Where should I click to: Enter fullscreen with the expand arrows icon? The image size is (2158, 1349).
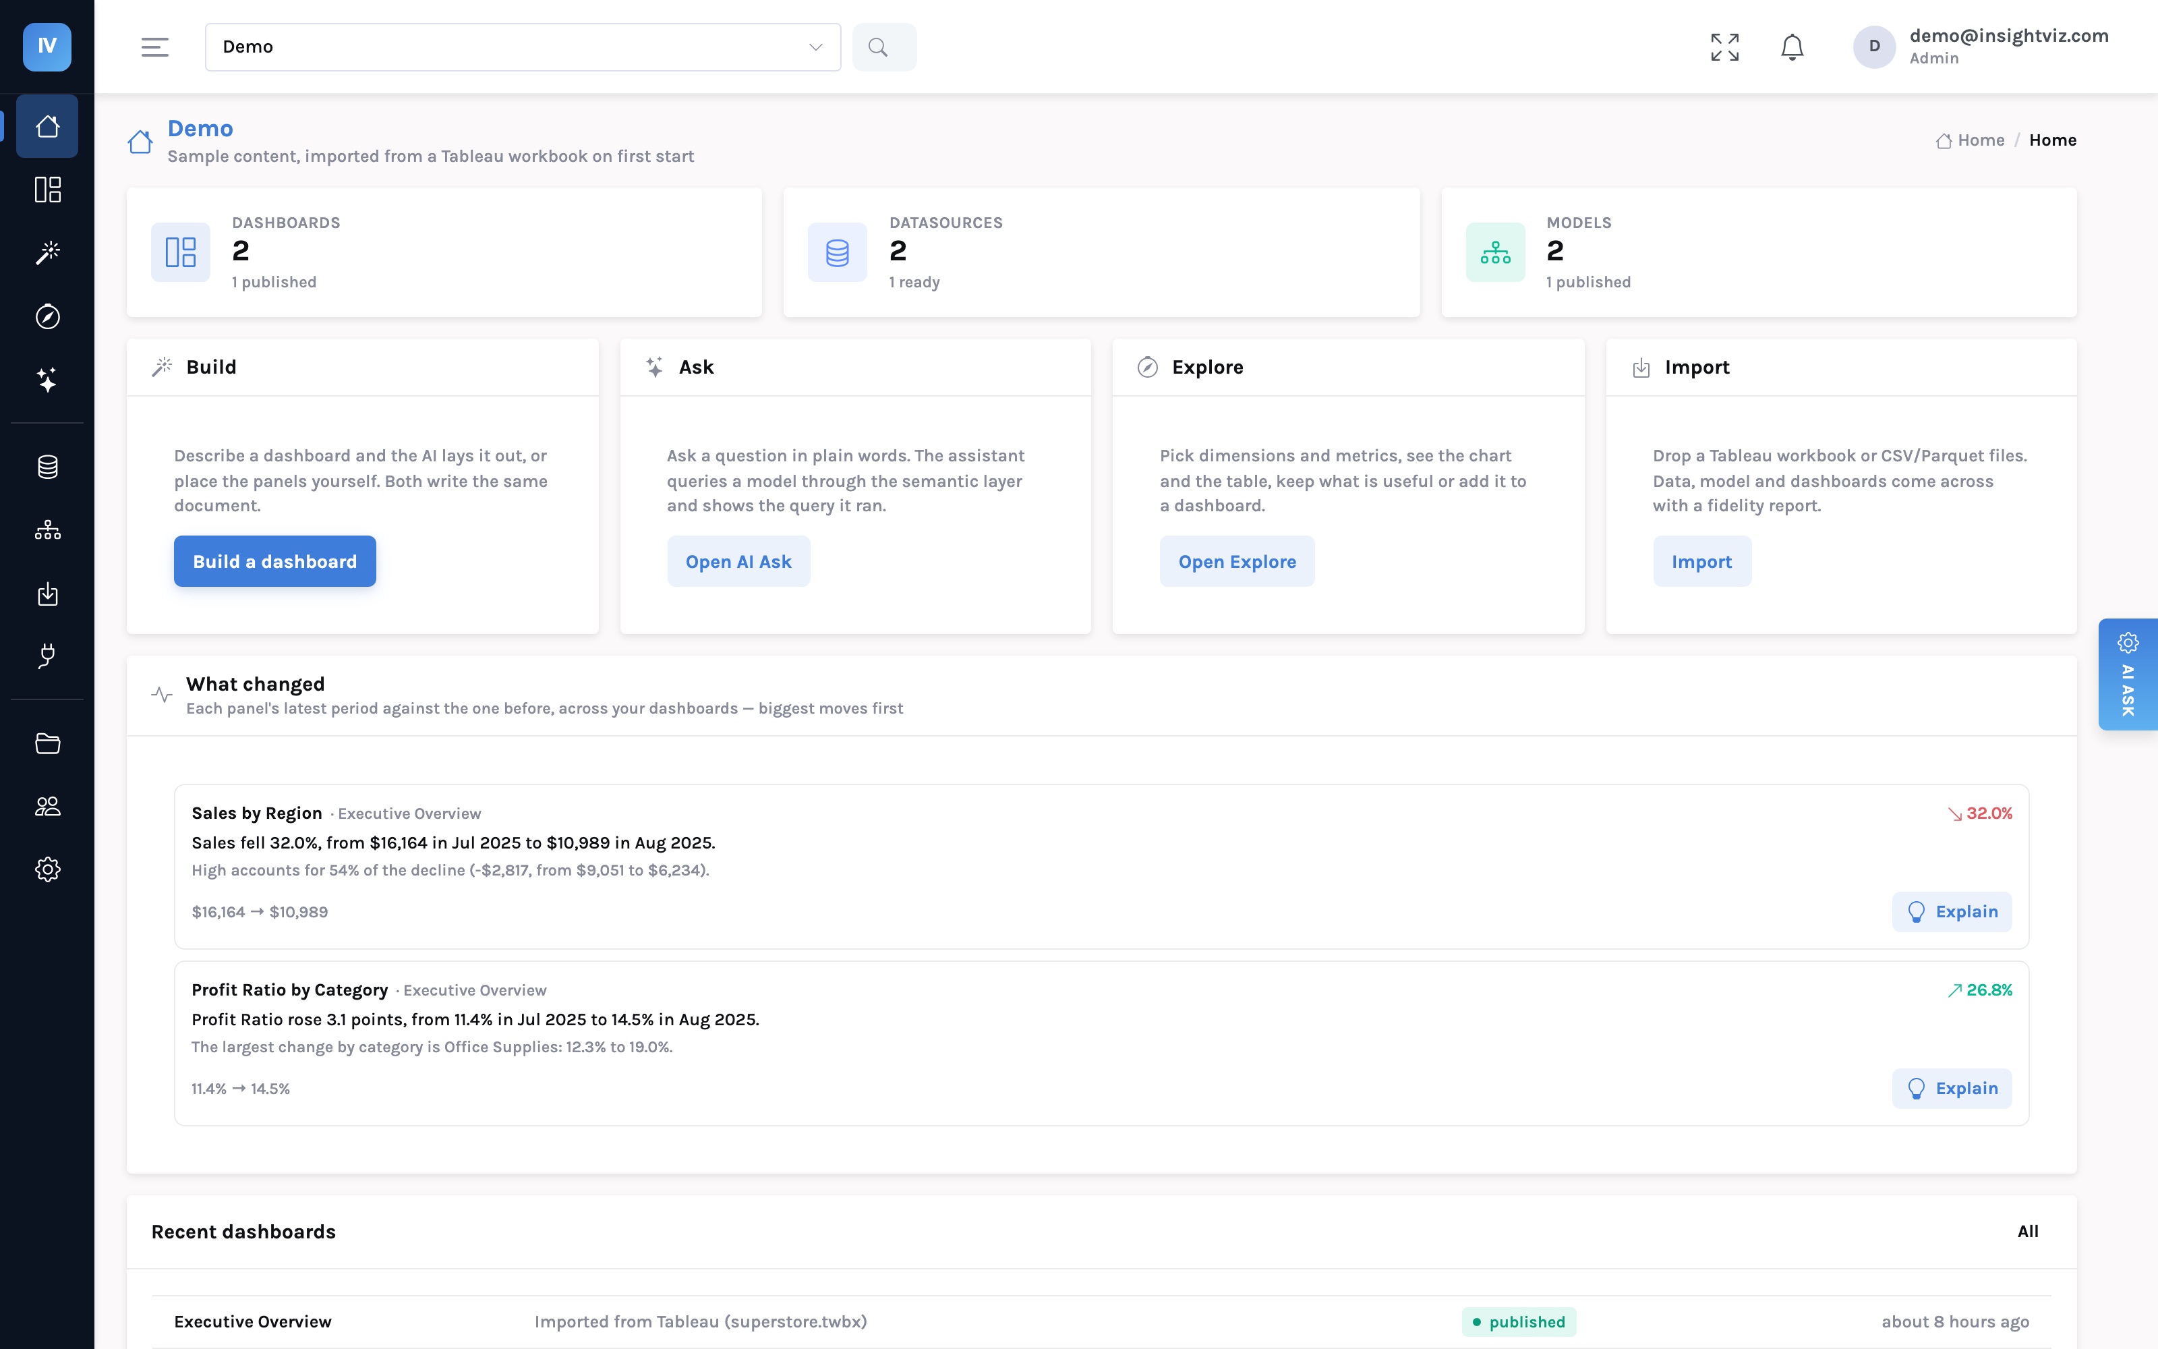click(x=1724, y=47)
